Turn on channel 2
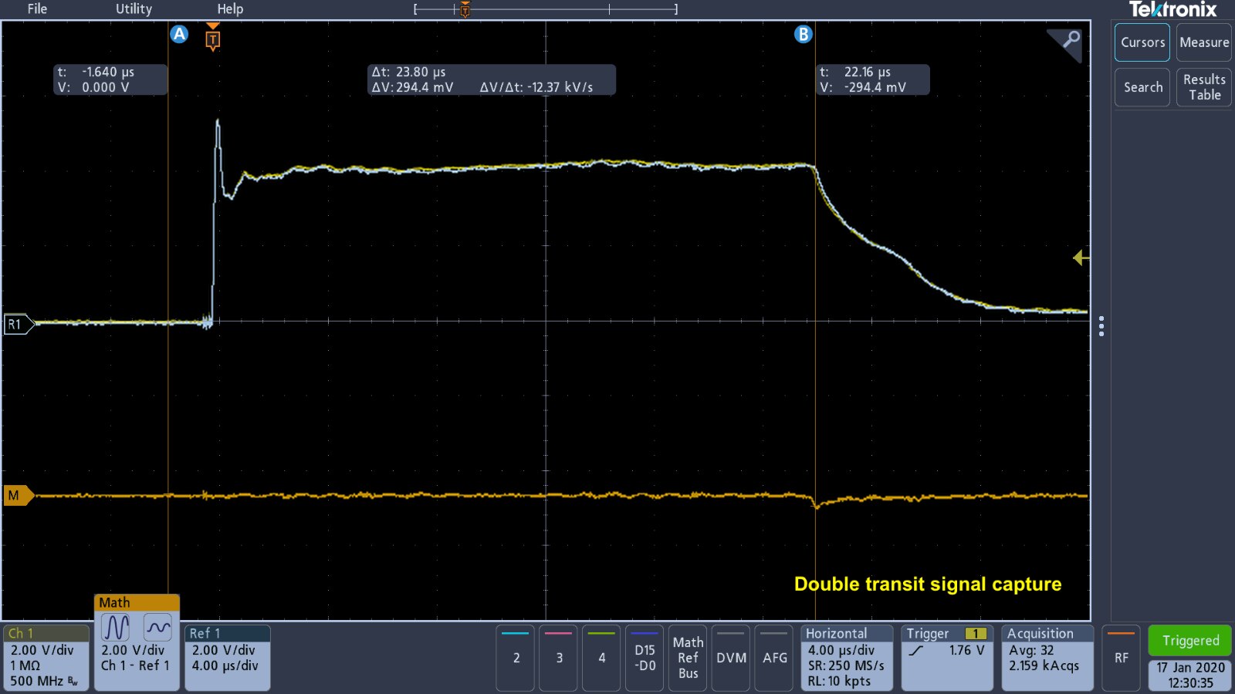This screenshot has width=1235, height=694. pyautogui.click(x=516, y=658)
